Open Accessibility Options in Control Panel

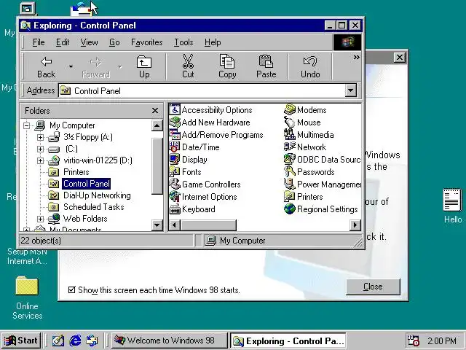click(211, 110)
